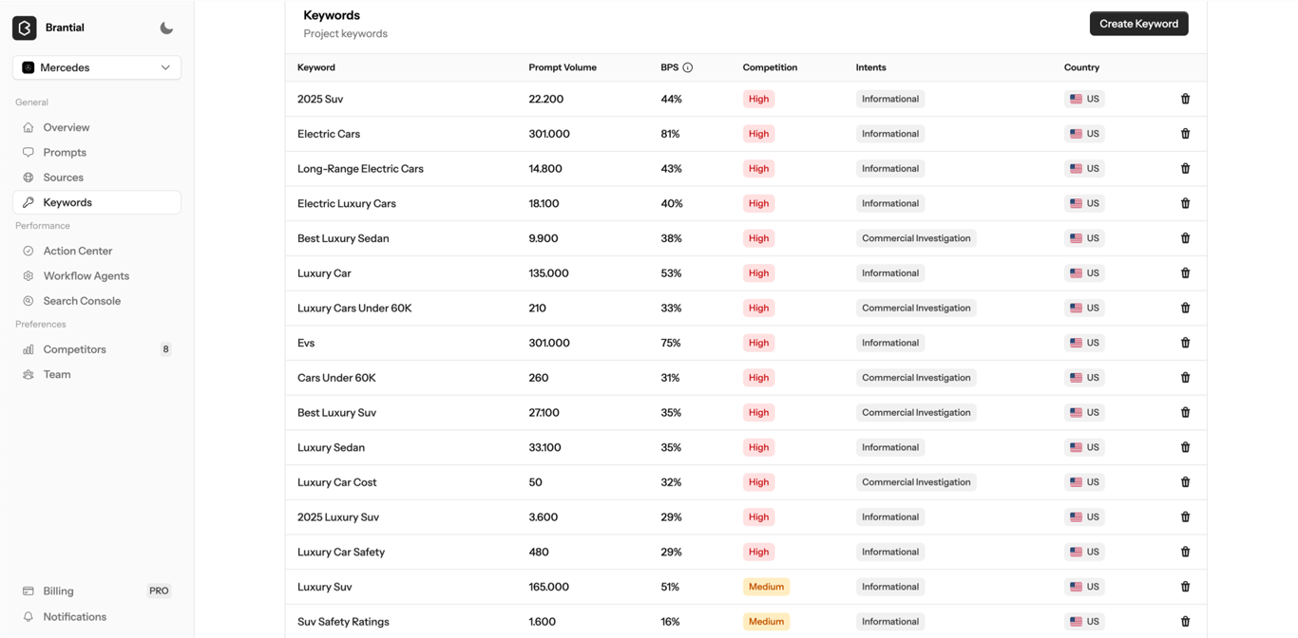Click the High competition badge for Electric Cars
The width and height of the screenshot is (1298, 638).
tap(758, 133)
